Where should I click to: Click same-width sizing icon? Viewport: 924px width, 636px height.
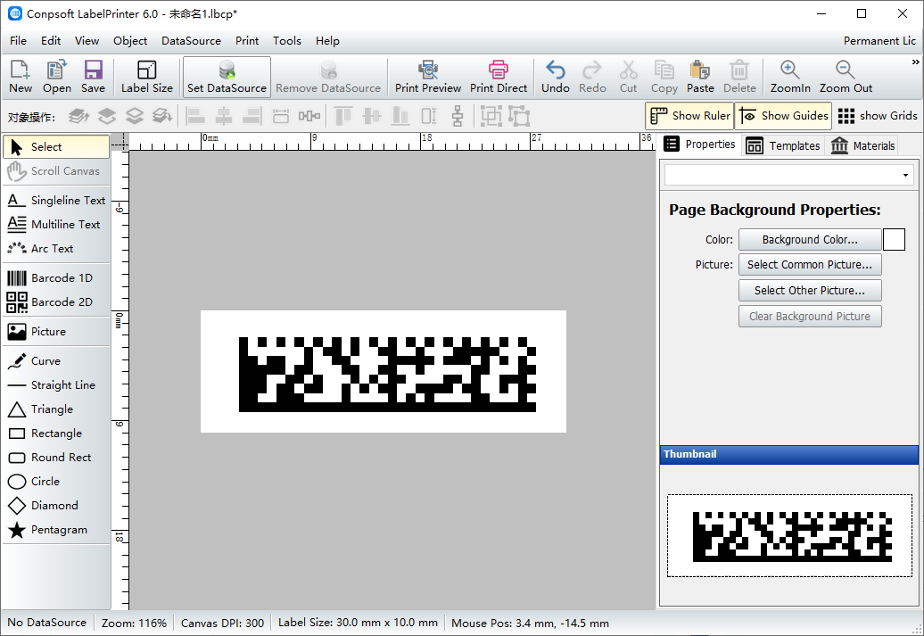[x=280, y=116]
